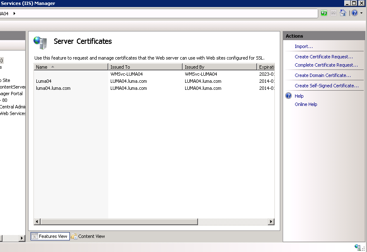Click the Actions pane header
The height and width of the screenshot is (252, 367).
click(x=324, y=36)
